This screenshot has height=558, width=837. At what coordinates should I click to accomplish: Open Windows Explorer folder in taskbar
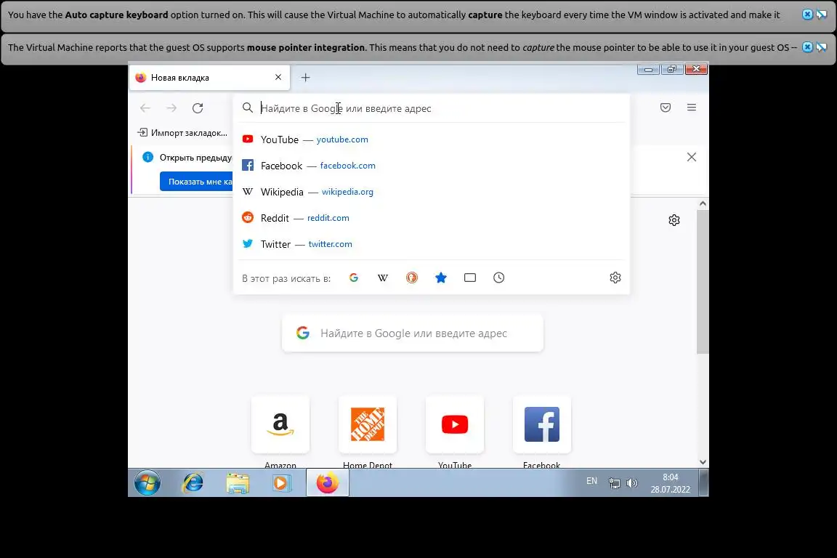click(238, 483)
